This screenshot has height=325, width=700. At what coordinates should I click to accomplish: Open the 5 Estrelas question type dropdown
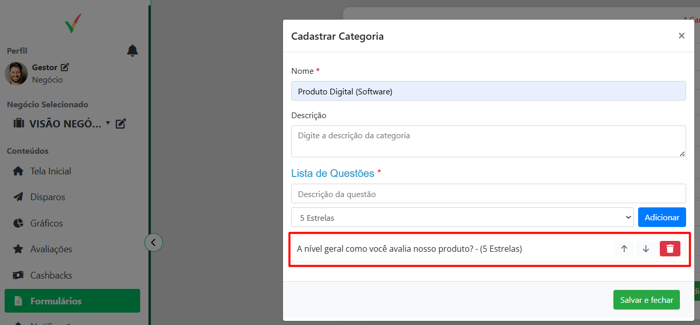462,218
